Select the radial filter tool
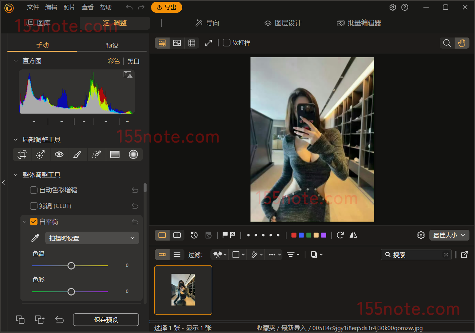Screen dimensions: 475x333 [133, 154]
